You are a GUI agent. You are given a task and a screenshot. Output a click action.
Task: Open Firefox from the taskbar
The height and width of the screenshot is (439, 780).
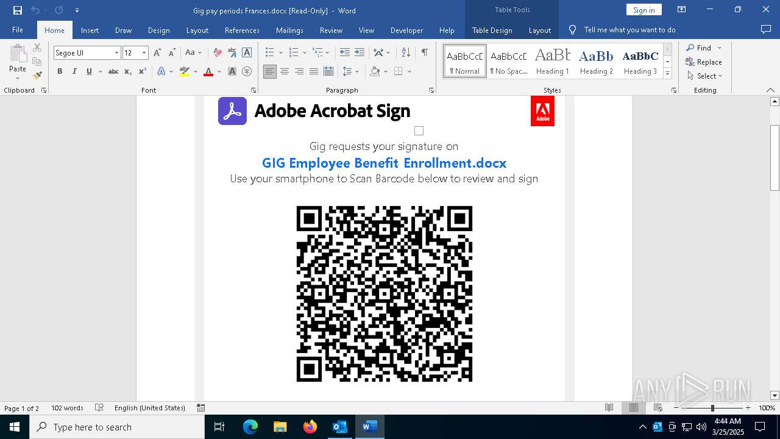coord(310,427)
